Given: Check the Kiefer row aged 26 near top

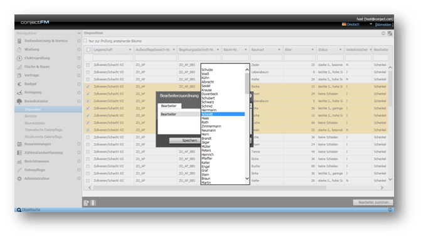Looking at the screenshot, I should 88,80.
